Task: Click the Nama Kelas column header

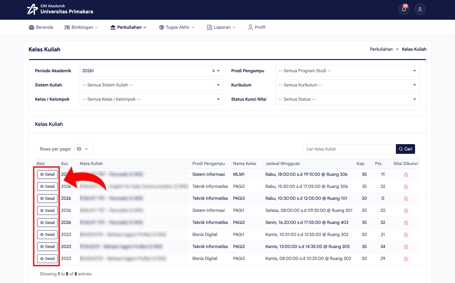Action: (245, 164)
